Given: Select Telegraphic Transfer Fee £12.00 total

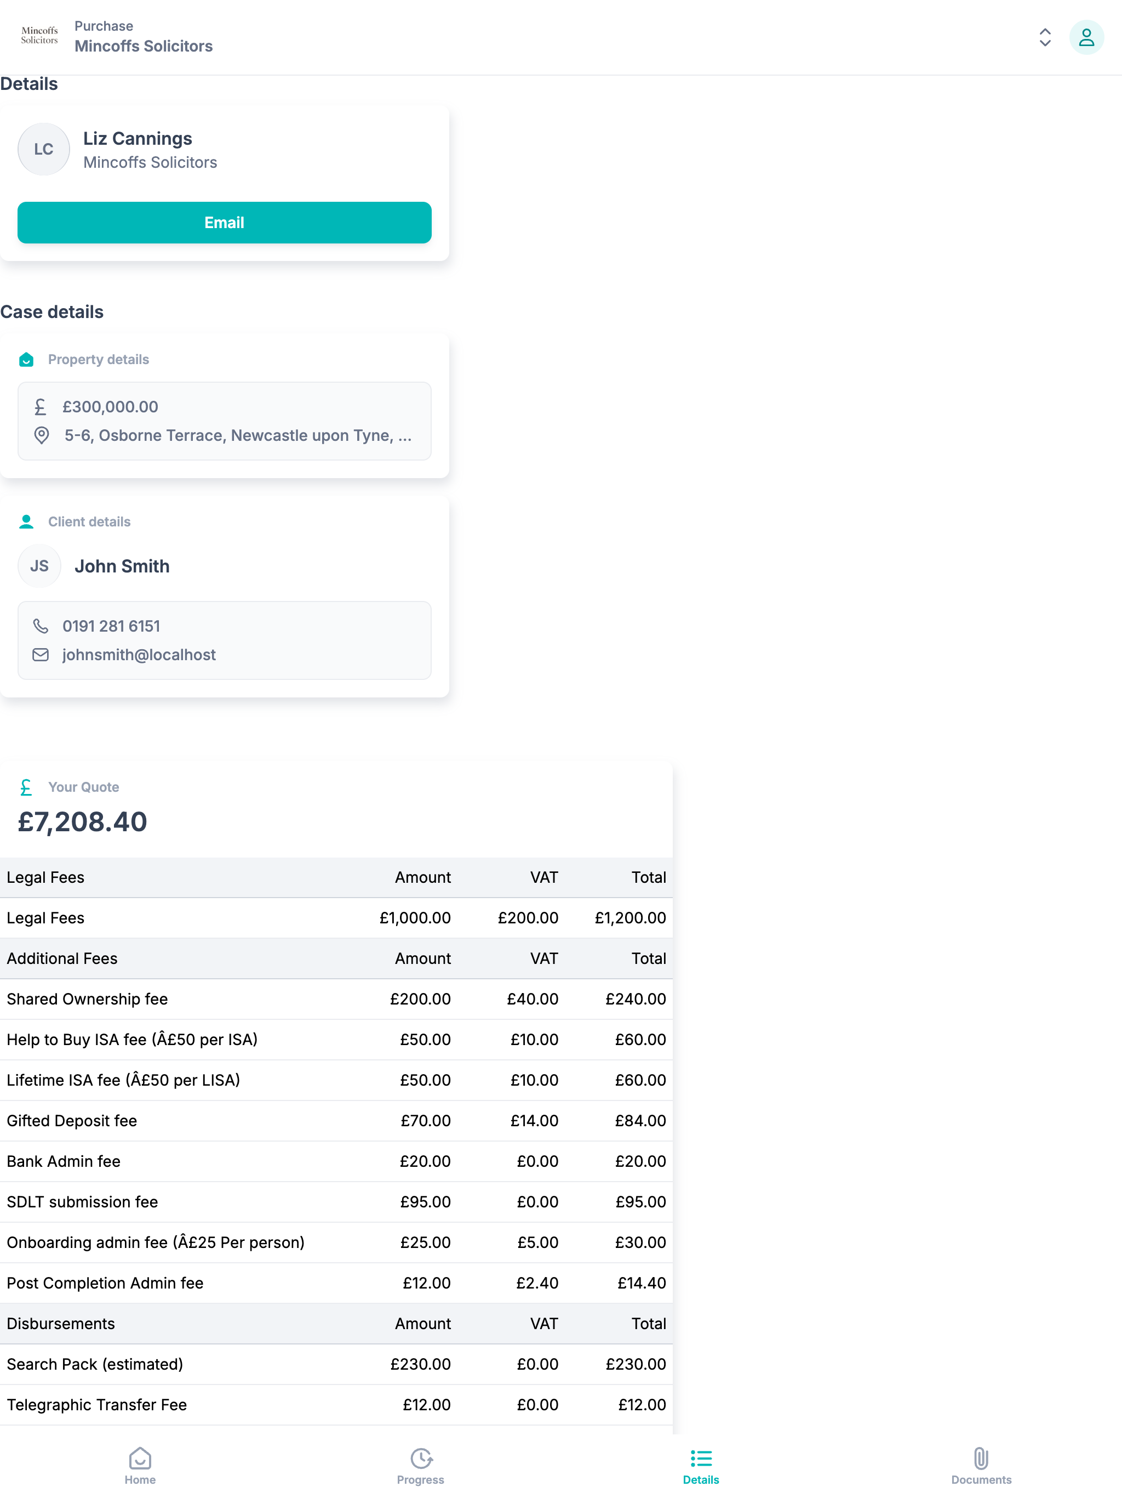Looking at the screenshot, I should point(642,1405).
